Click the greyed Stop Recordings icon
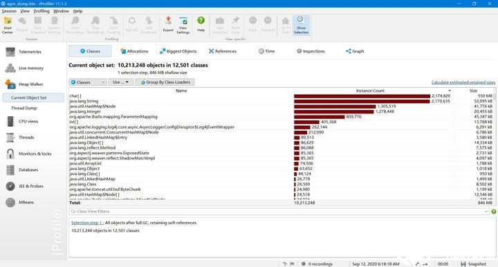The image size is (498, 267). click(x=95, y=26)
